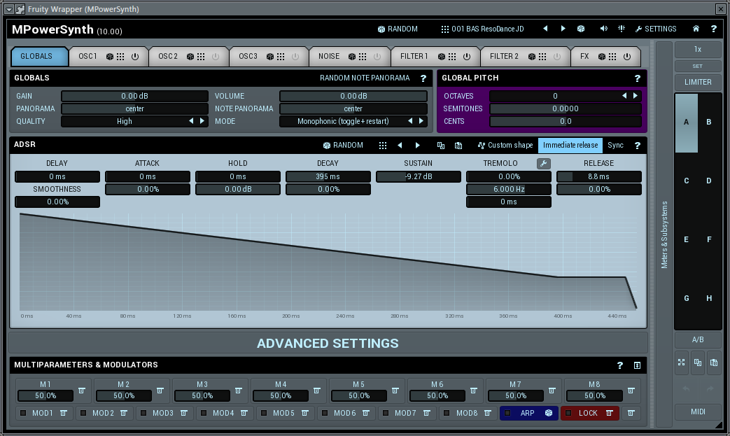
Task: Toggle Immediate release in the ADSR panel
Action: coord(570,146)
